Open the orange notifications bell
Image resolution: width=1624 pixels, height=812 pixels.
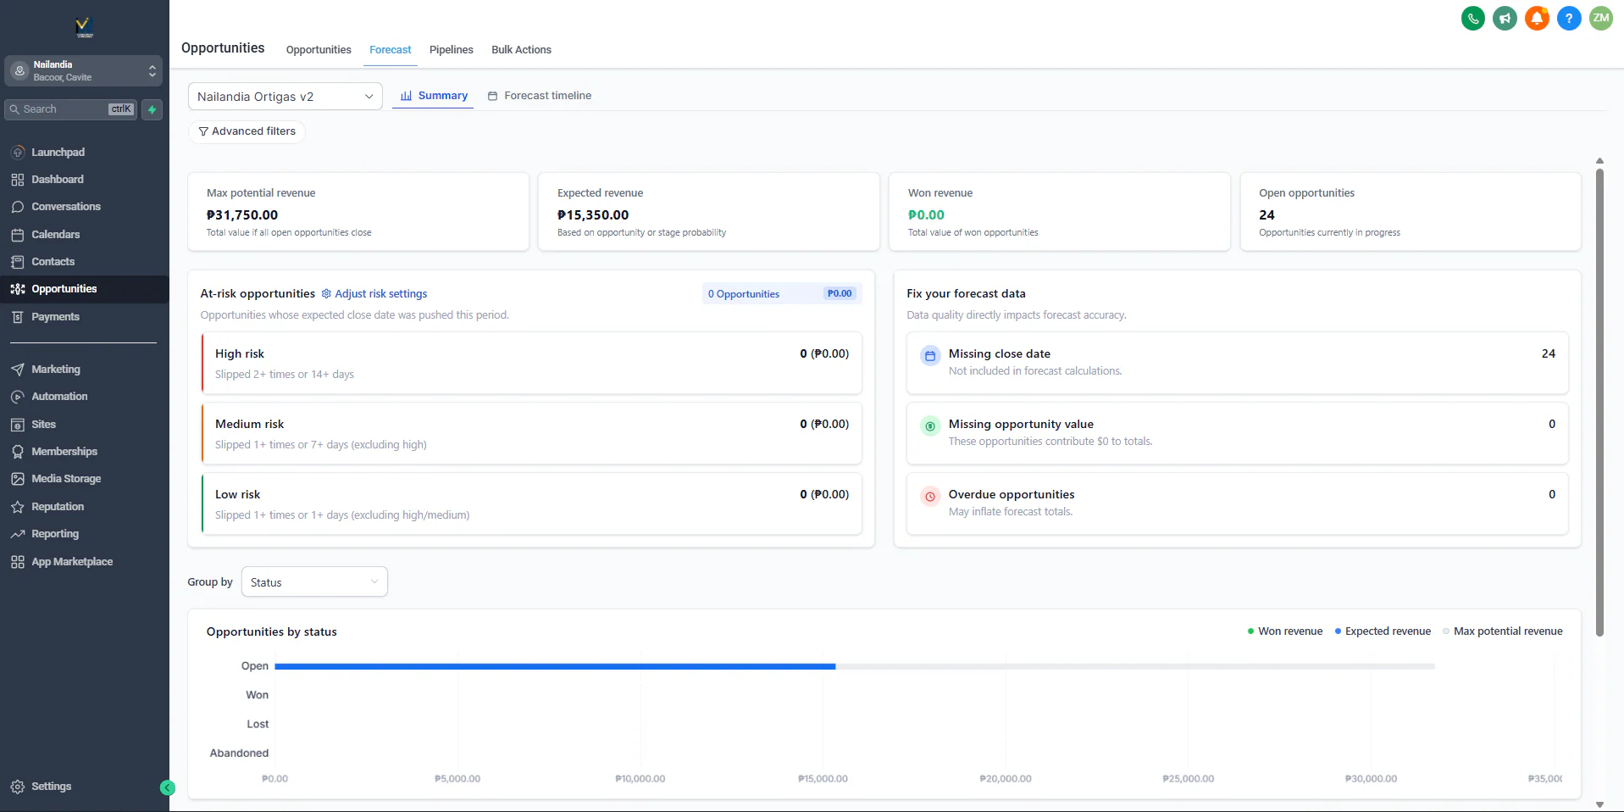(1537, 18)
